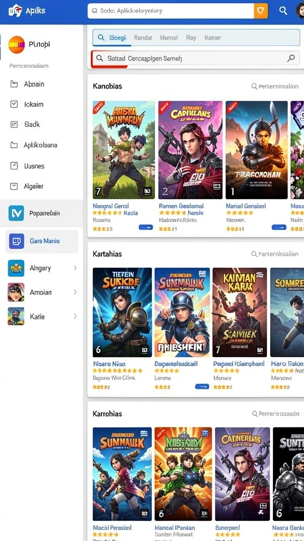304x541 pixels.
Task: Switch to the Randar tab
Action: point(143,38)
